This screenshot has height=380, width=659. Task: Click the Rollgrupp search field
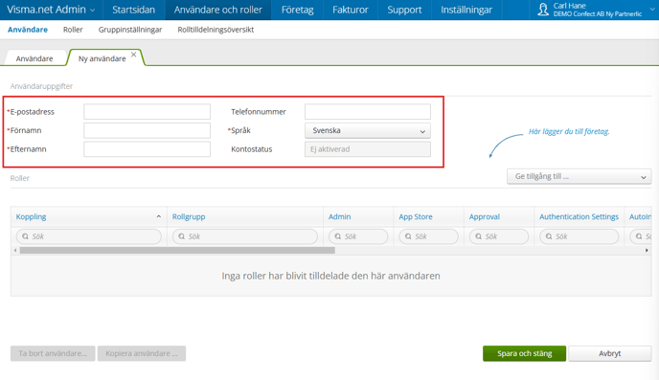(x=245, y=236)
